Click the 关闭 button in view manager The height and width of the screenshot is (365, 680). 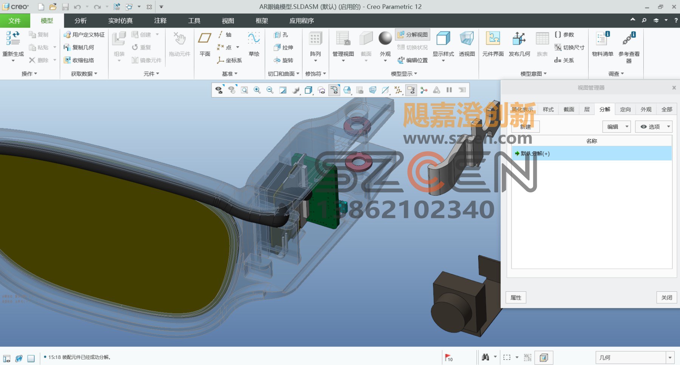click(x=667, y=297)
